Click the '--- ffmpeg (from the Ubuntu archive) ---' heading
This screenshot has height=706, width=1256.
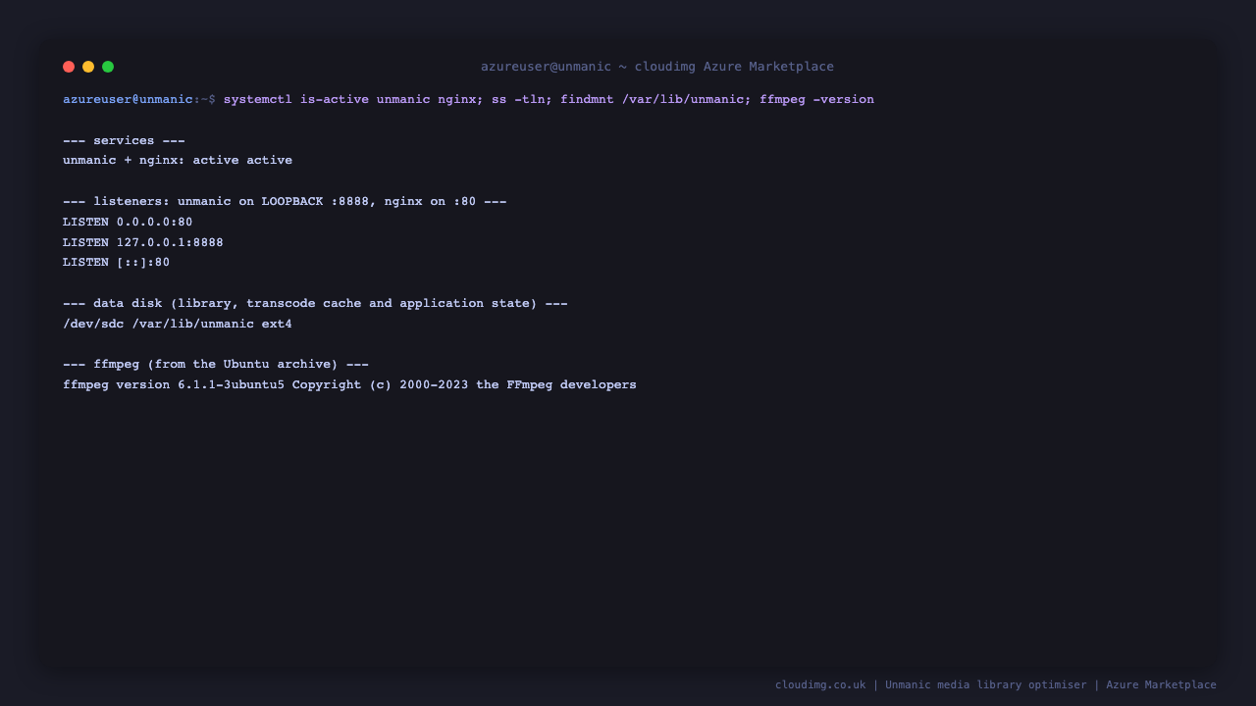(x=216, y=364)
